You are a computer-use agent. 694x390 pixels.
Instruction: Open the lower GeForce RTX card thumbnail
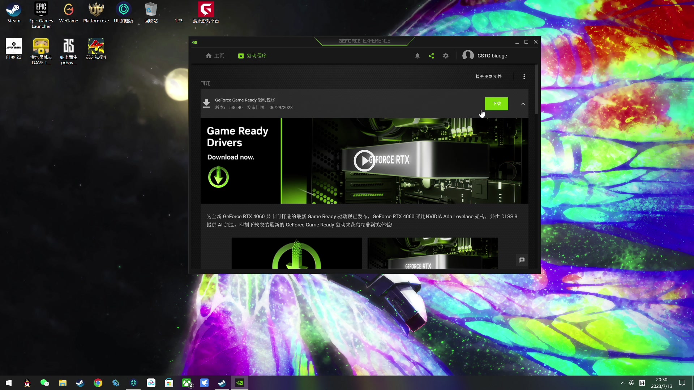(x=433, y=253)
